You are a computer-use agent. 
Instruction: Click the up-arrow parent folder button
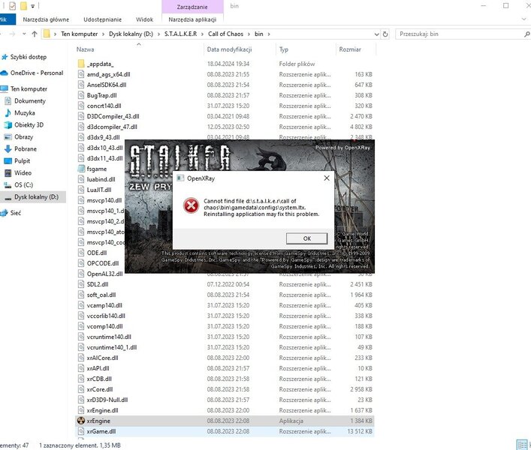(x=35, y=34)
